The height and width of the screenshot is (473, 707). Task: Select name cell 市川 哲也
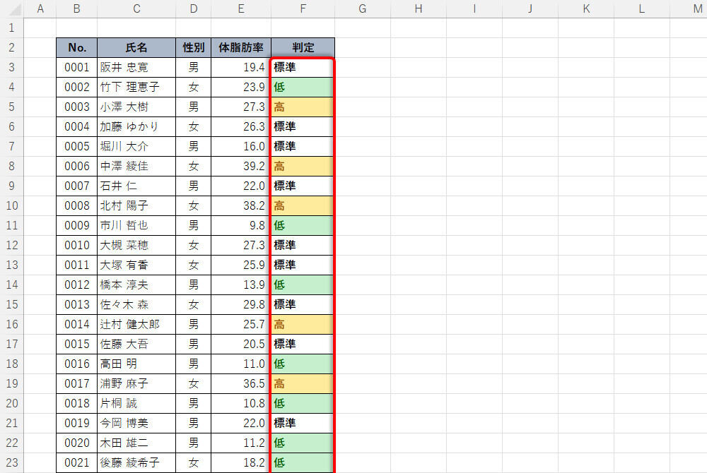[x=136, y=225]
